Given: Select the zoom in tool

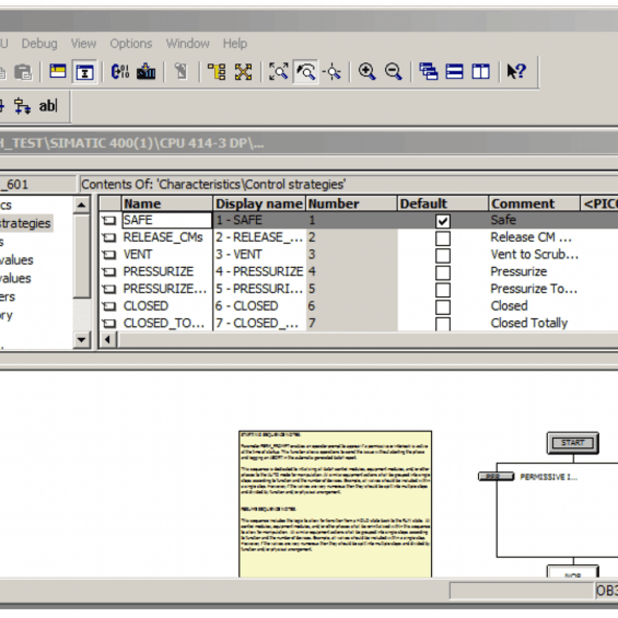Looking at the screenshot, I should (x=367, y=71).
